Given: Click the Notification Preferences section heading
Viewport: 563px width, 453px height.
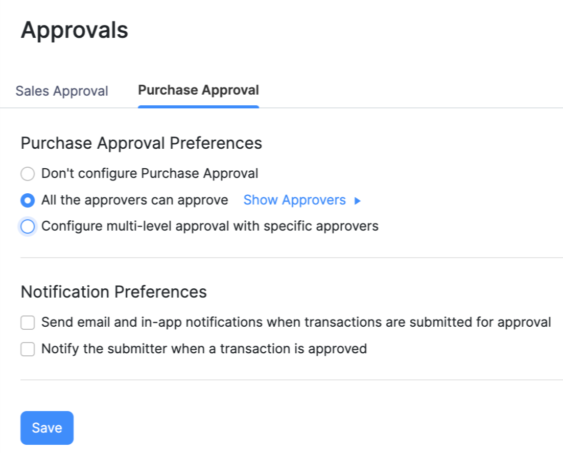Looking at the screenshot, I should click(x=113, y=291).
